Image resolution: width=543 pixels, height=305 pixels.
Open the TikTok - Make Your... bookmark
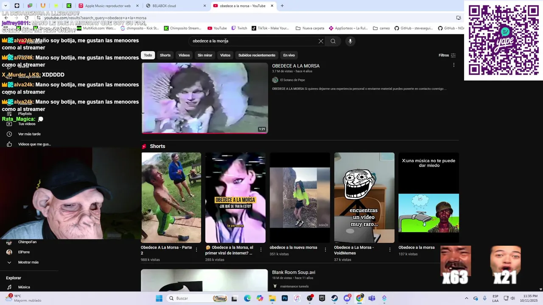tap(270, 28)
